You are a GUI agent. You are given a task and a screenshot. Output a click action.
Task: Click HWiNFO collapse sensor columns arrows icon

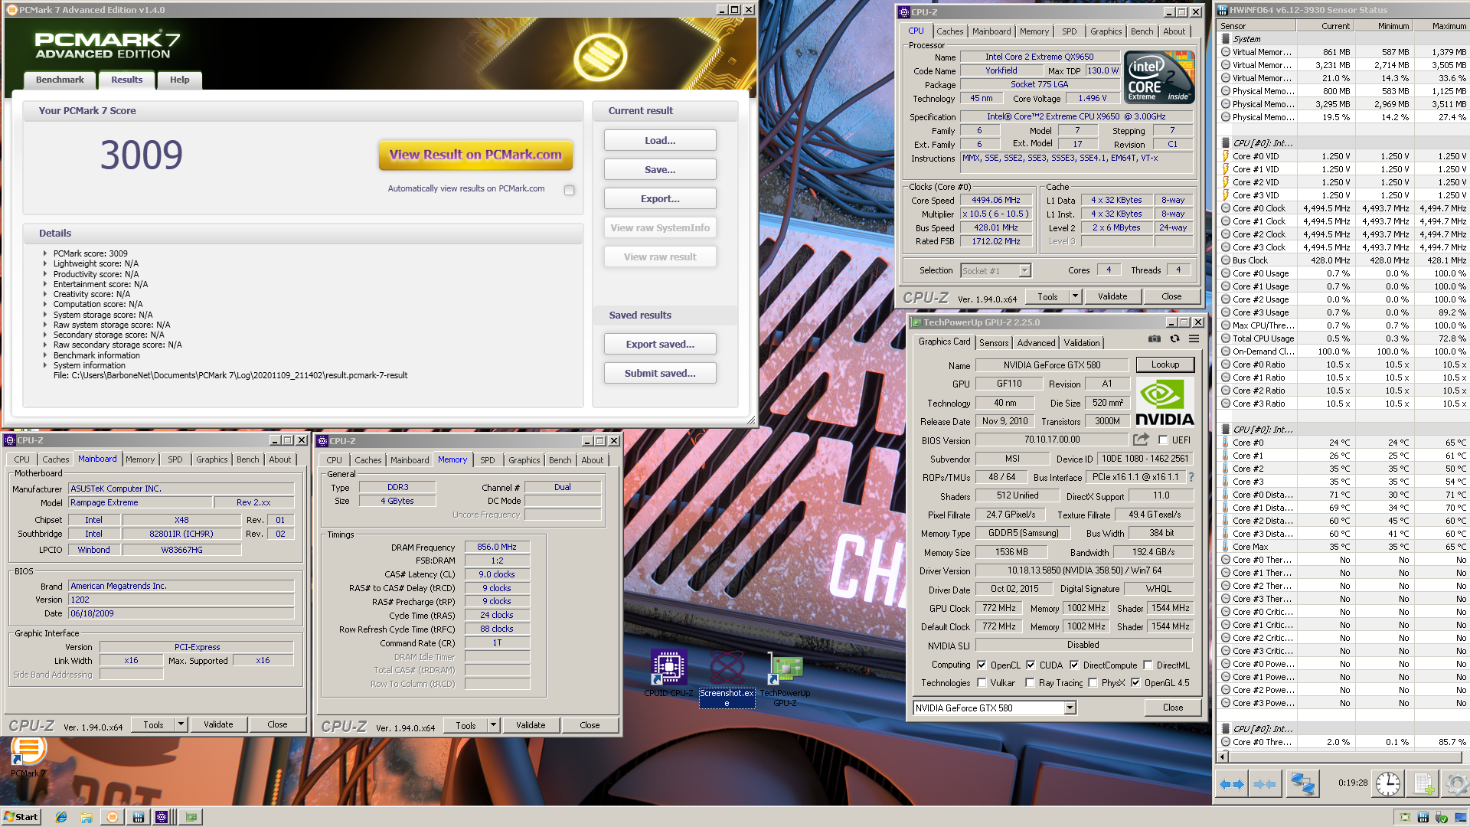(1265, 784)
